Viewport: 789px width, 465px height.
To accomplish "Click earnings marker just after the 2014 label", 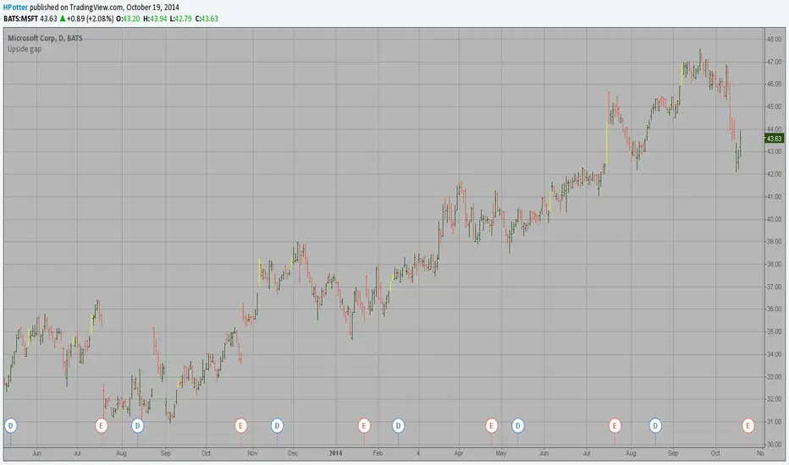I will [x=364, y=424].
